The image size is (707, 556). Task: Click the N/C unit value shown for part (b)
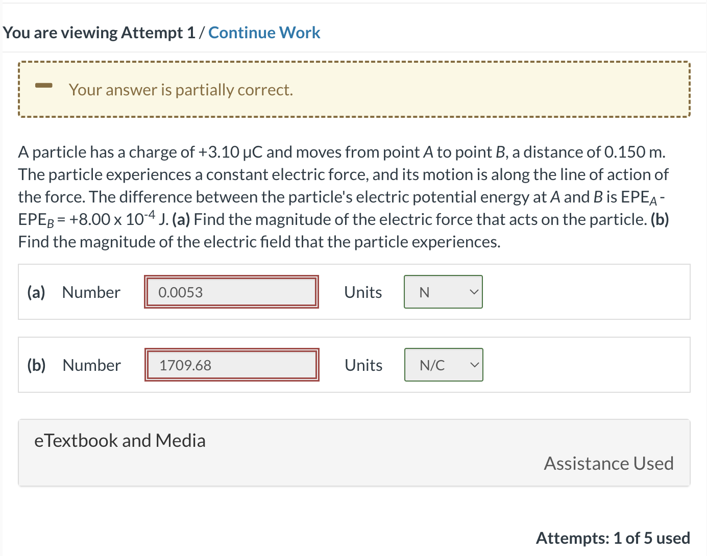pyautogui.click(x=430, y=365)
